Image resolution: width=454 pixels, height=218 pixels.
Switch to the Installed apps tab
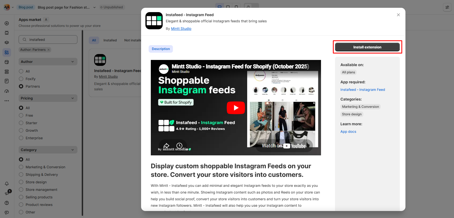[110, 40]
